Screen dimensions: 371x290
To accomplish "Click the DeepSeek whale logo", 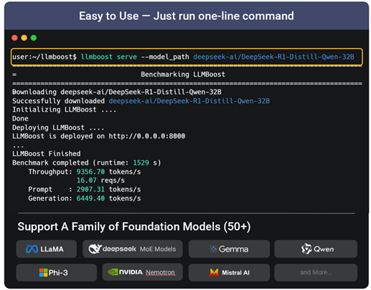I will [x=95, y=248].
